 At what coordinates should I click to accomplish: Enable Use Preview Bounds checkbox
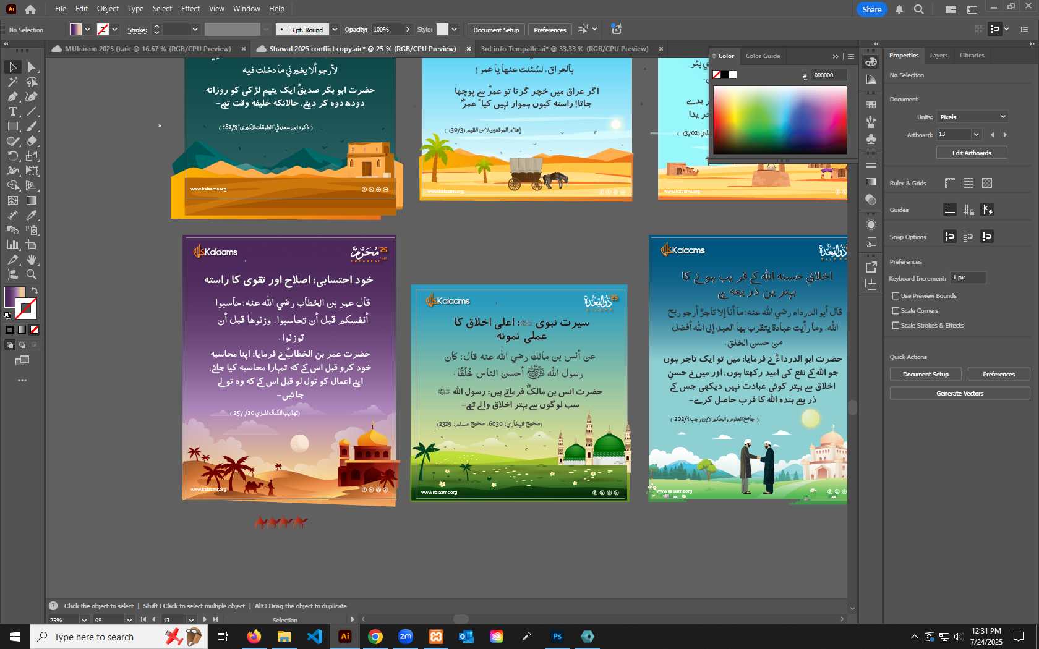(x=896, y=296)
